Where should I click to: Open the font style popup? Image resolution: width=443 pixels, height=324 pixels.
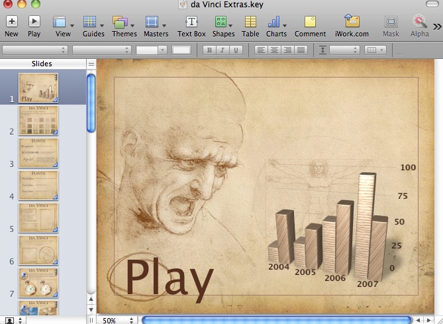point(101,50)
